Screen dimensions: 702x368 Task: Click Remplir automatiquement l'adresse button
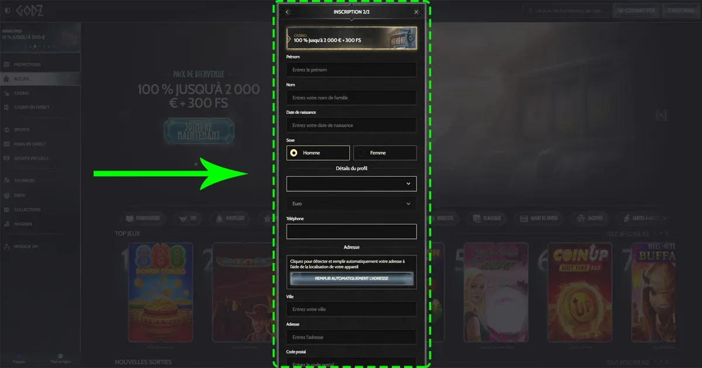[352, 279]
